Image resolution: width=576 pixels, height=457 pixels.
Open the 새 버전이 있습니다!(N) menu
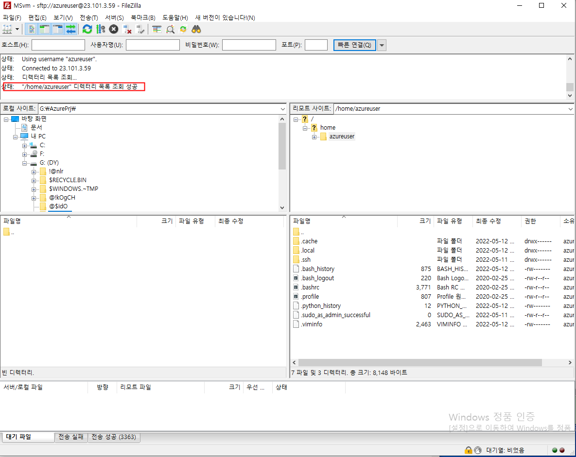pos(225,17)
